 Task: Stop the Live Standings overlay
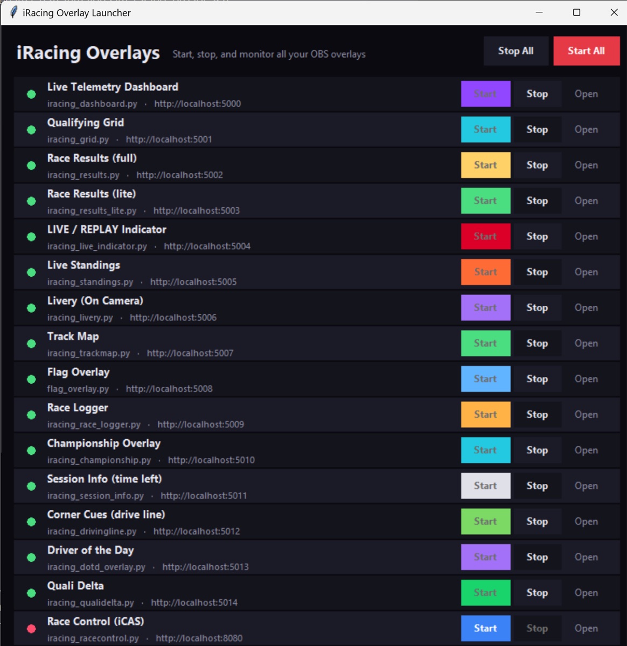[537, 272]
